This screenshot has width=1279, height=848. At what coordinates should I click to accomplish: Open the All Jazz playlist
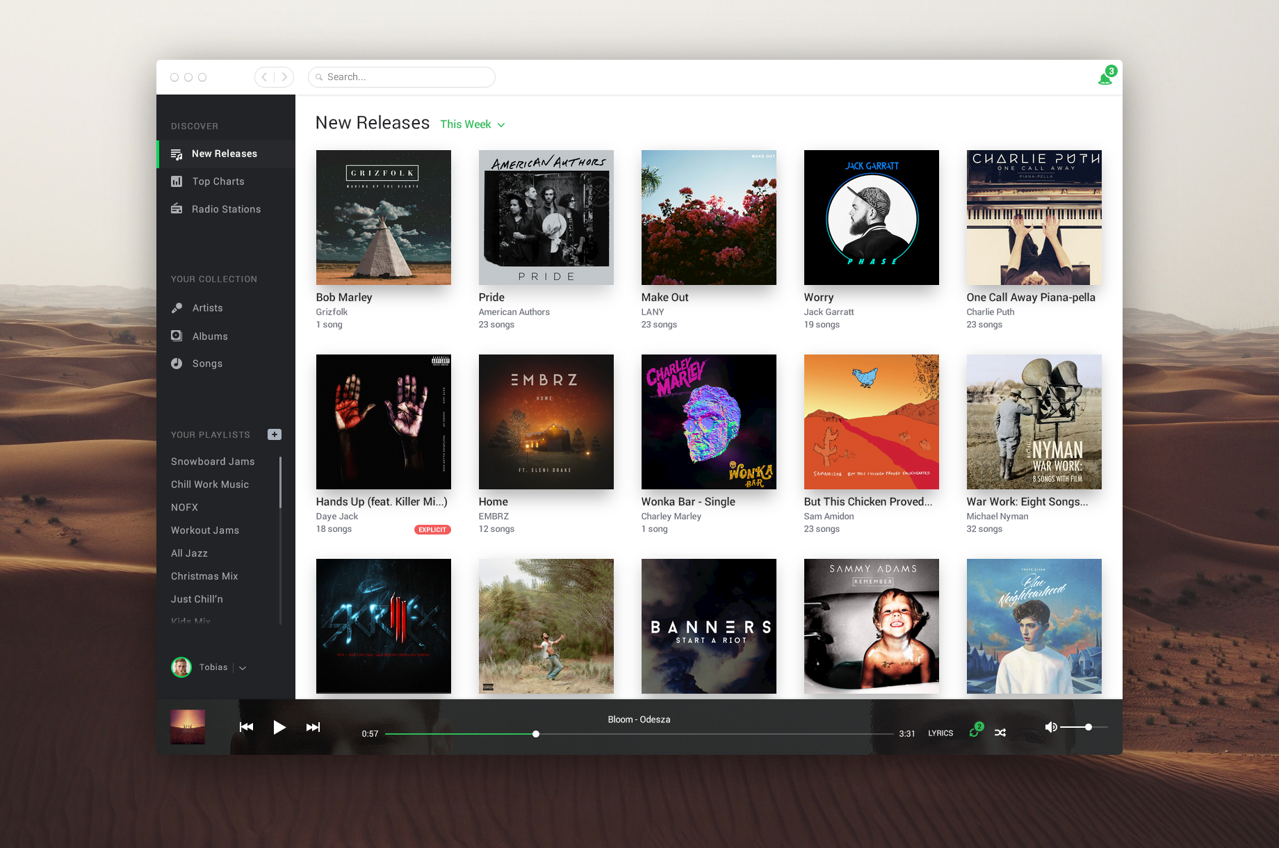tap(189, 553)
